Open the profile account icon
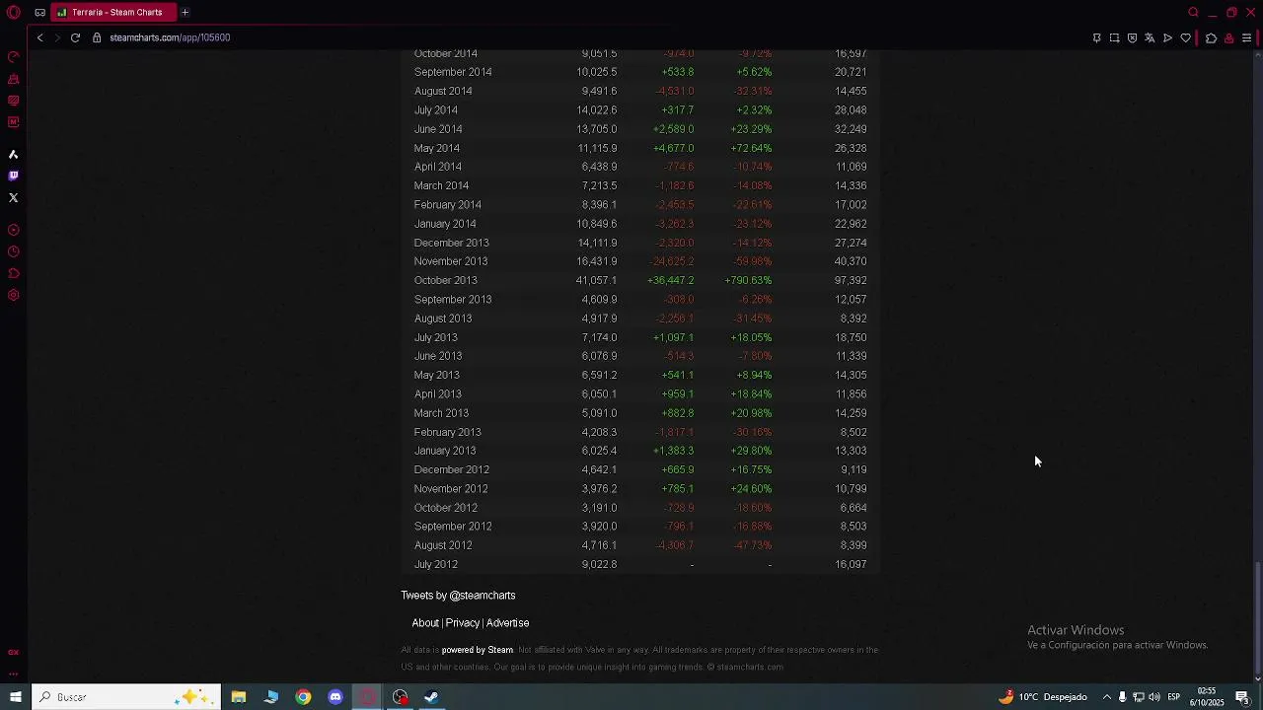 pyautogui.click(x=1228, y=38)
